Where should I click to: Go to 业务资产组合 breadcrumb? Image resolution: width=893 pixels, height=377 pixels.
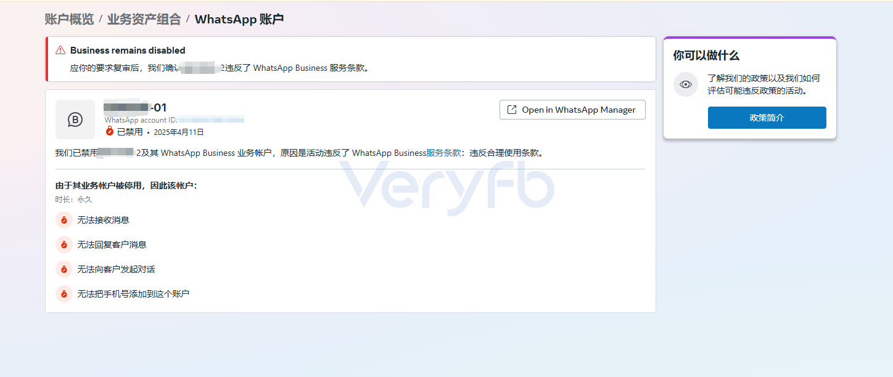[144, 19]
